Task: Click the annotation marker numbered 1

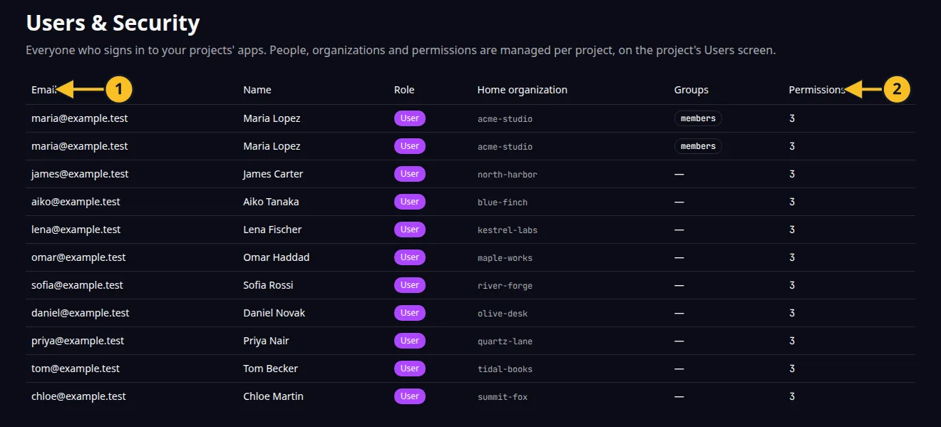Action: [119, 89]
